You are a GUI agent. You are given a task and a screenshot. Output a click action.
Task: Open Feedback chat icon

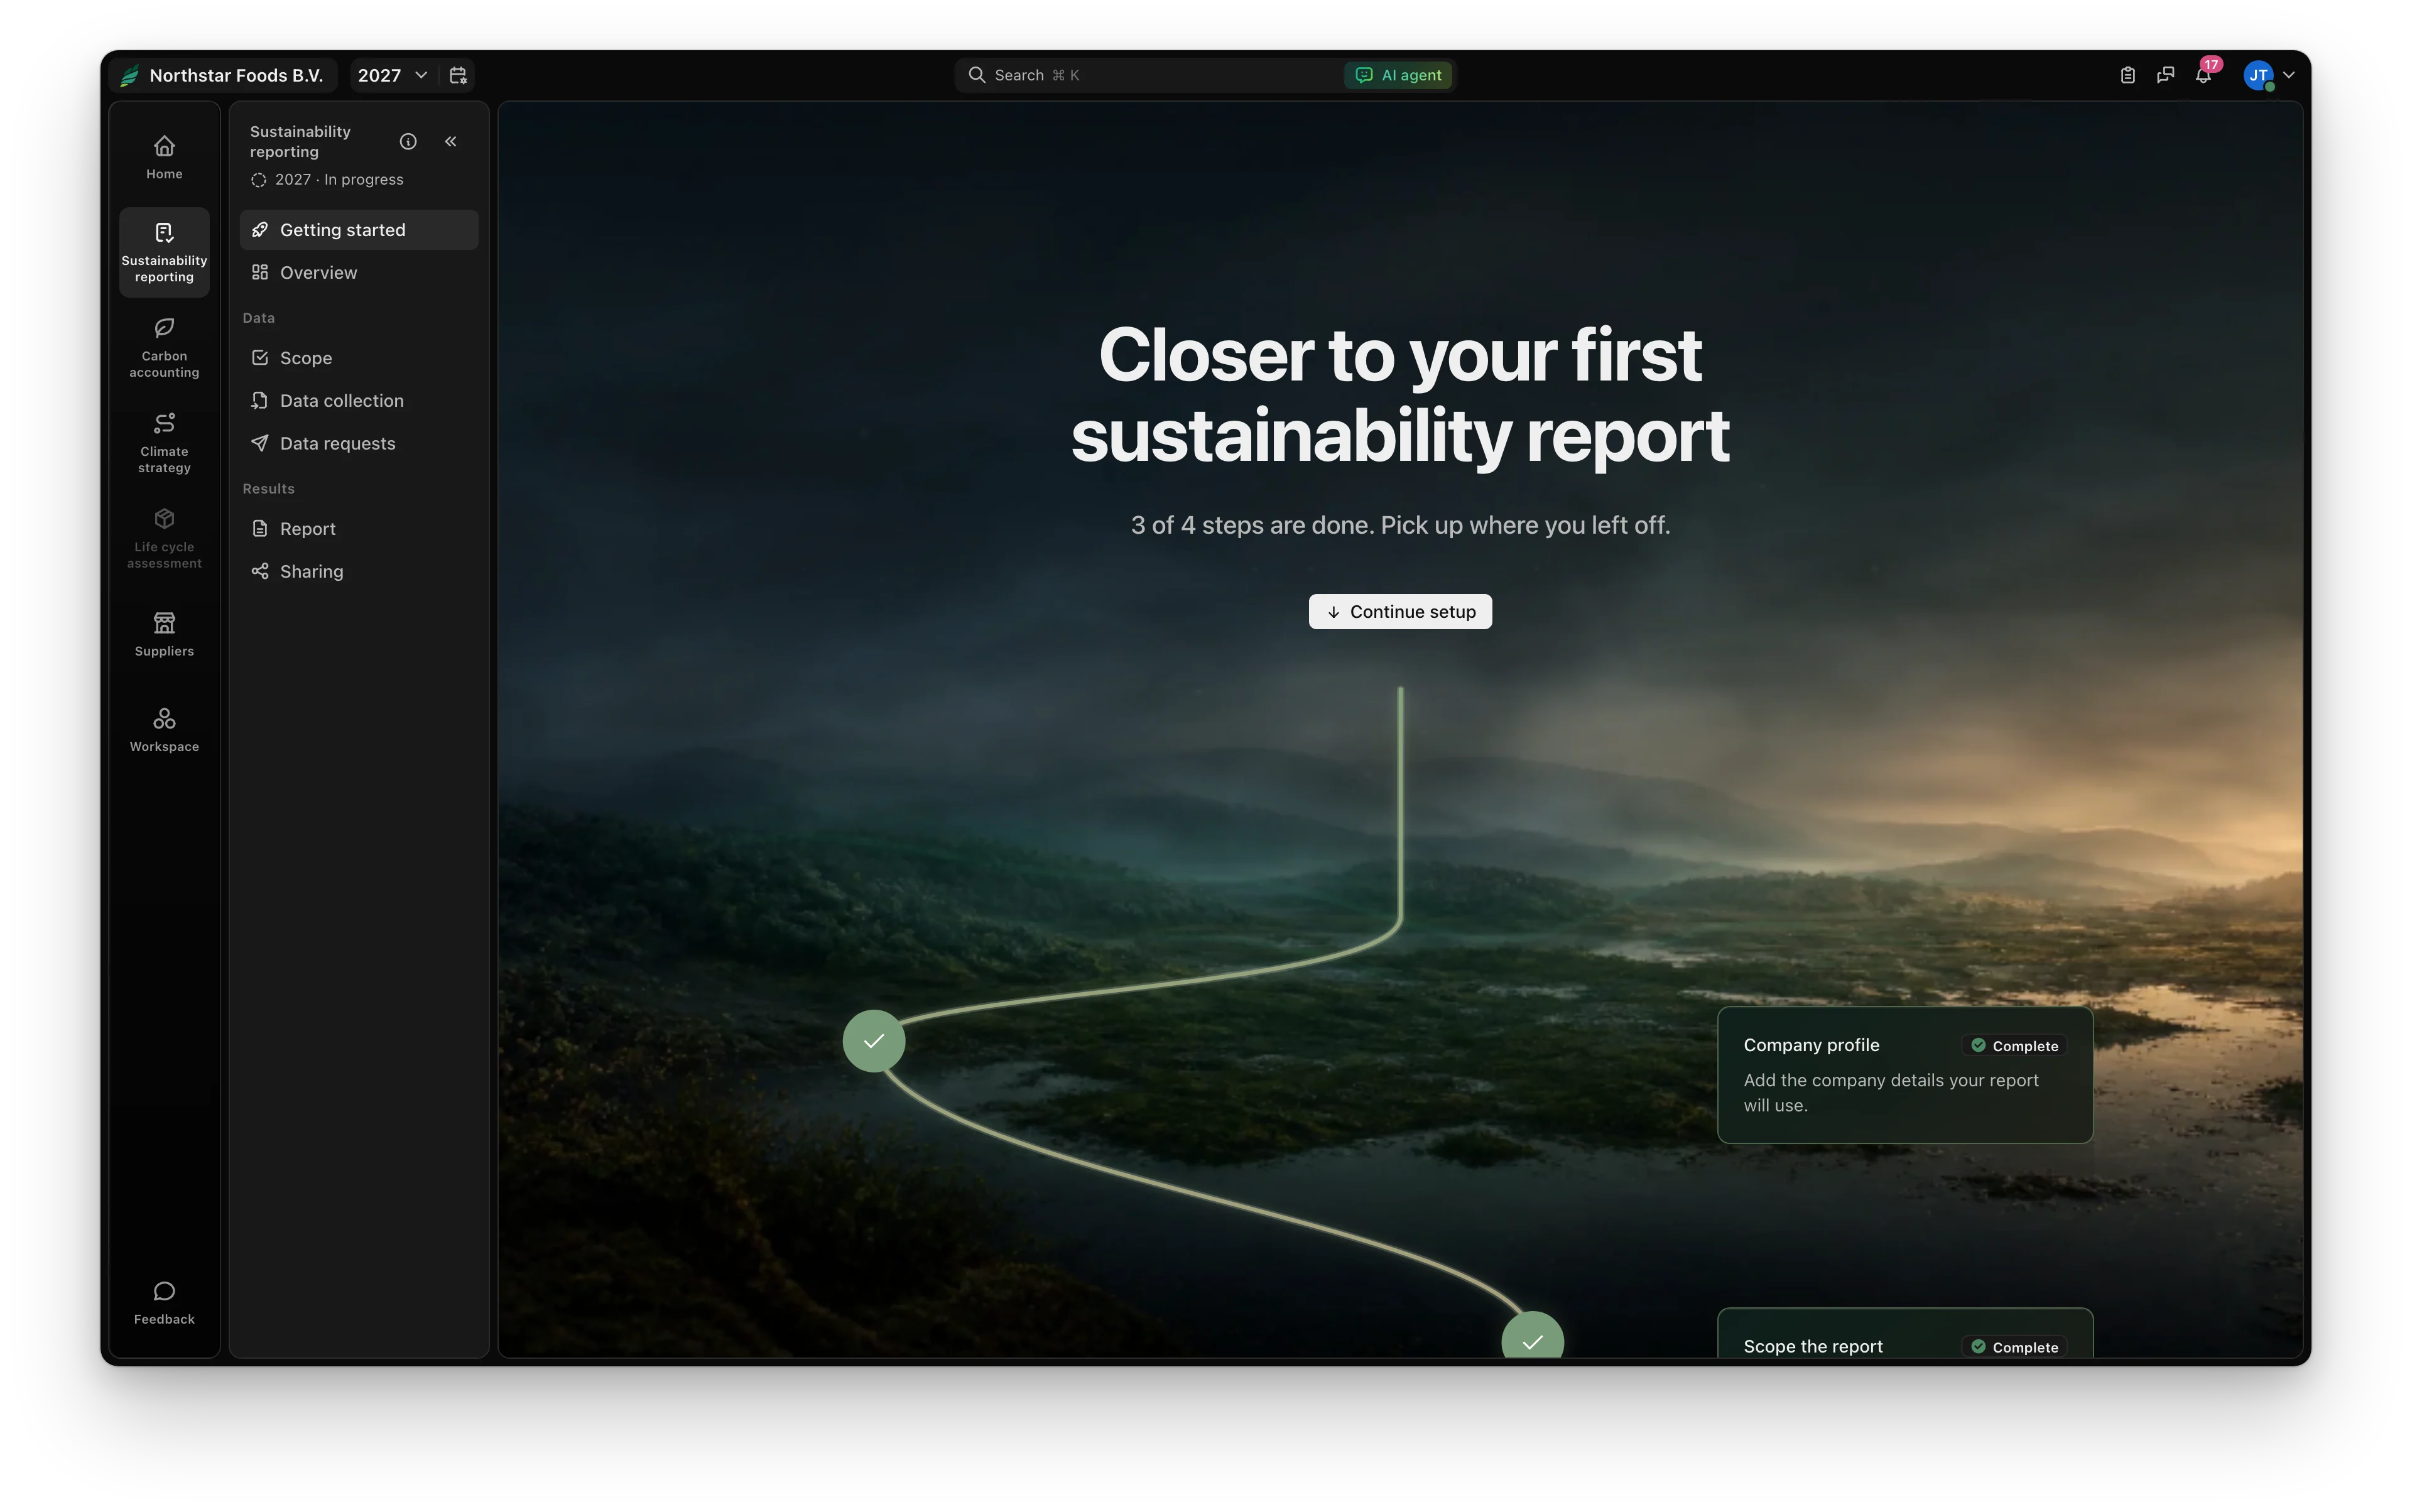pos(164,1302)
